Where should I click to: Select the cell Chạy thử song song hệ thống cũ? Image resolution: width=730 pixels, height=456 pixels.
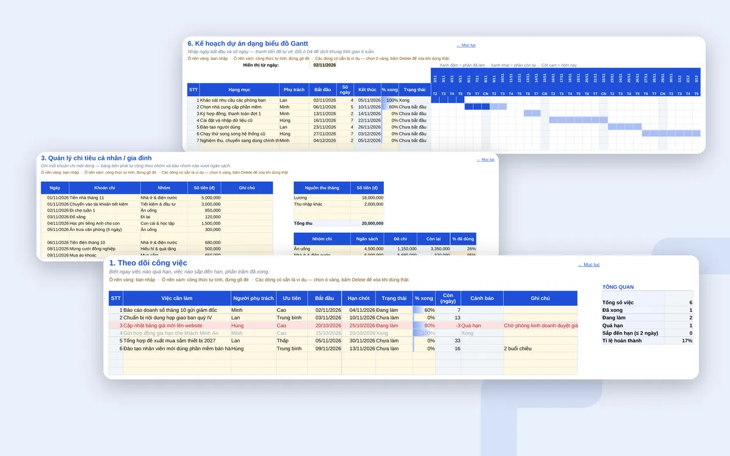[x=239, y=134]
